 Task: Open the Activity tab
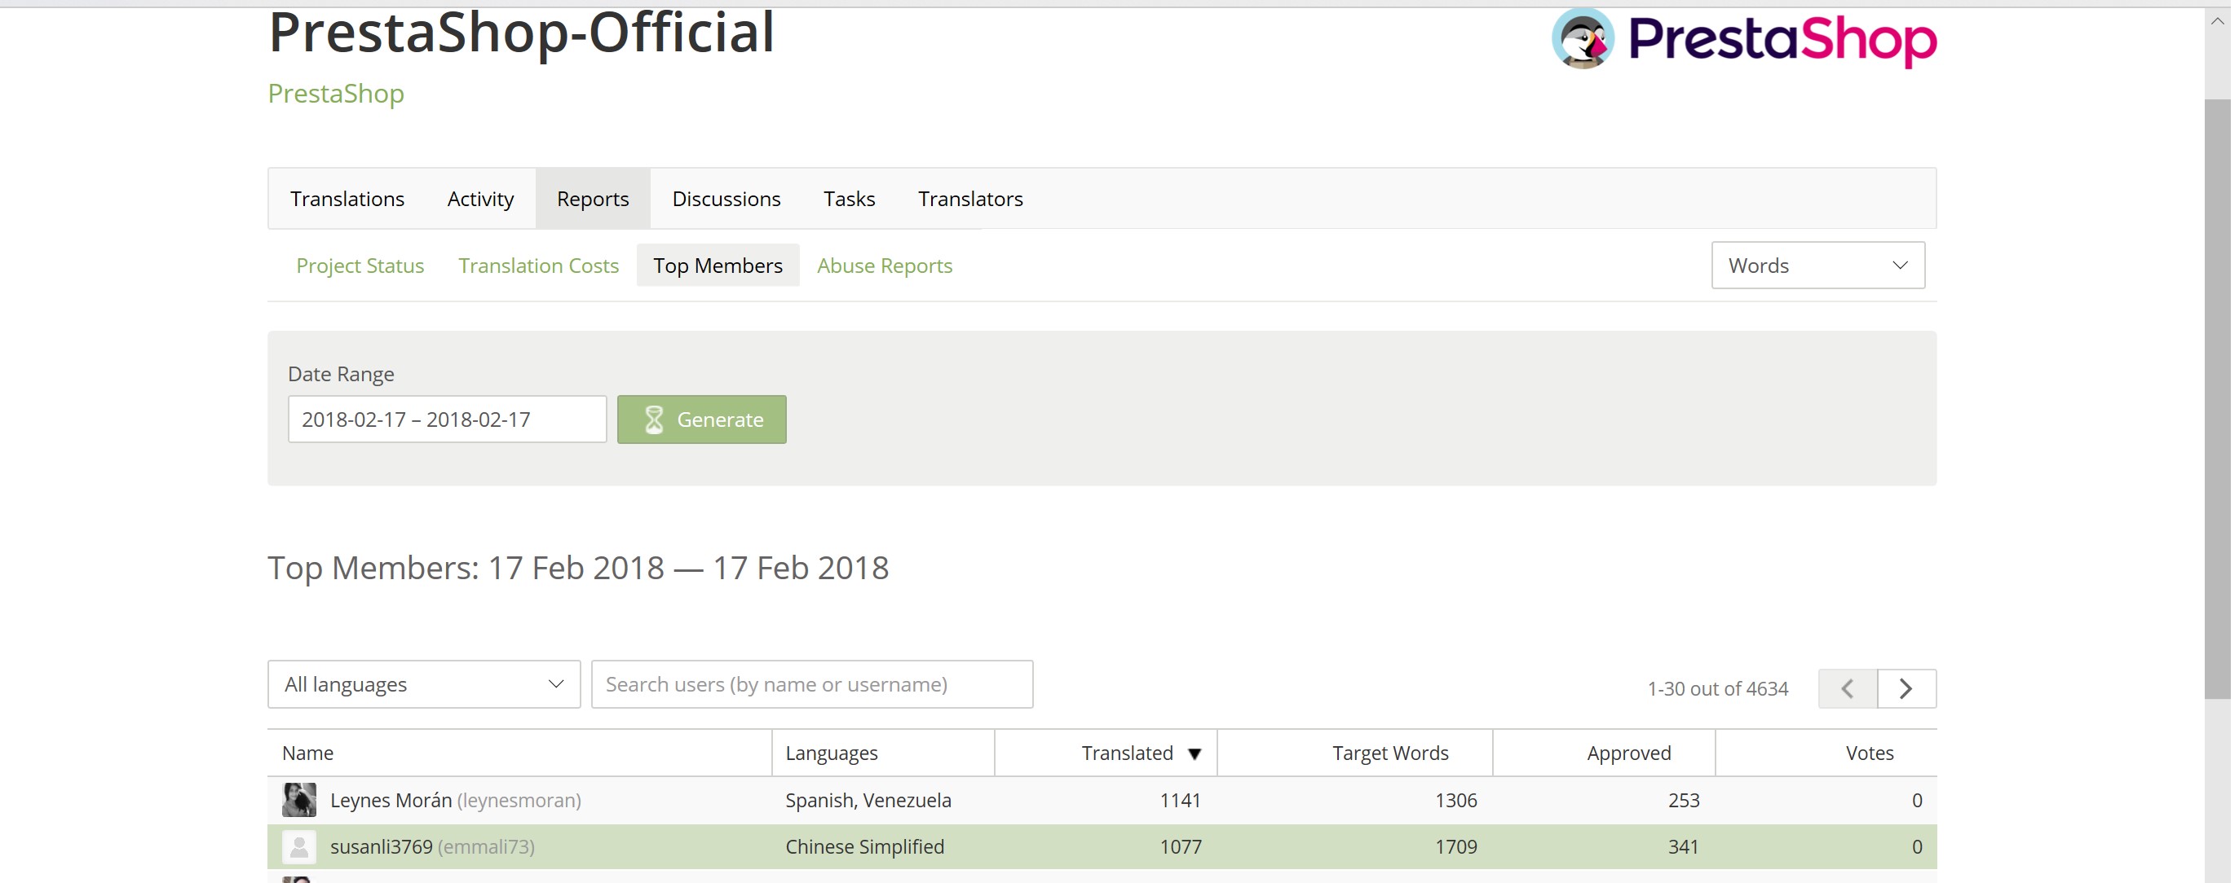(x=479, y=199)
